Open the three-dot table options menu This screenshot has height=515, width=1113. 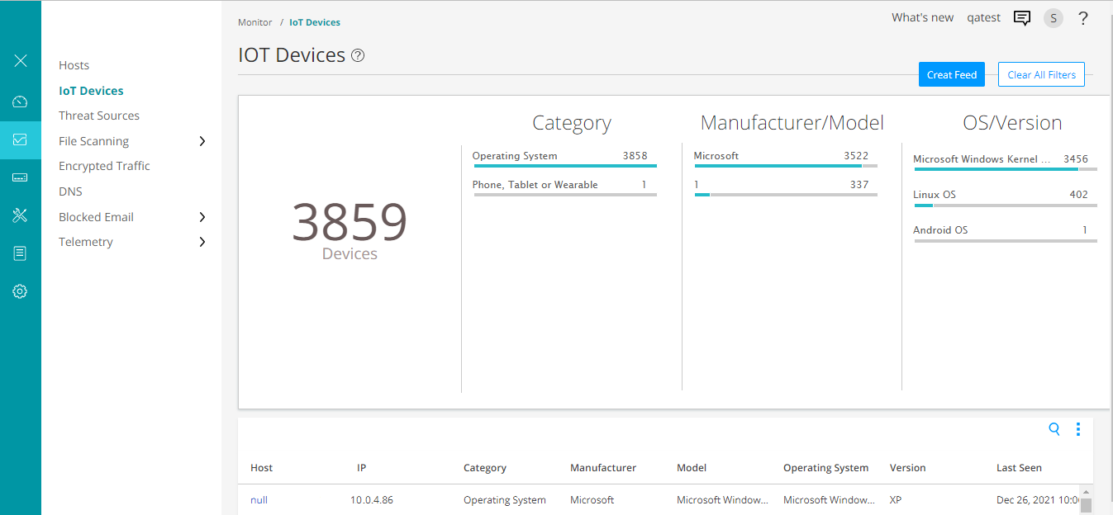[1078, 429]
